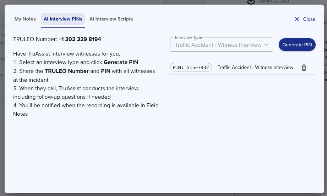Click the bold Generate PIN text in step 1
This screenshot has width=327, height=196.
coord(121,62)
